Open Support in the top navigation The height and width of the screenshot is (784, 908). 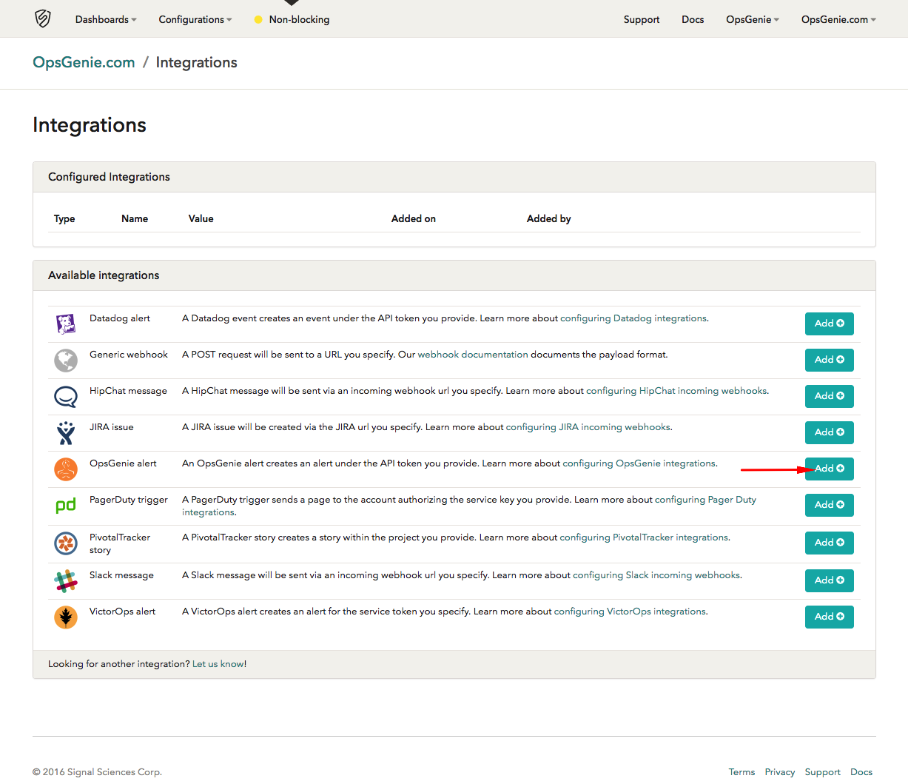pyautogui.click(x=642, y=19)
